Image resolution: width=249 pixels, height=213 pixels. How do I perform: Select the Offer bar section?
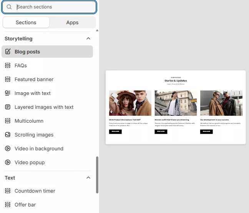click(25, 205)
